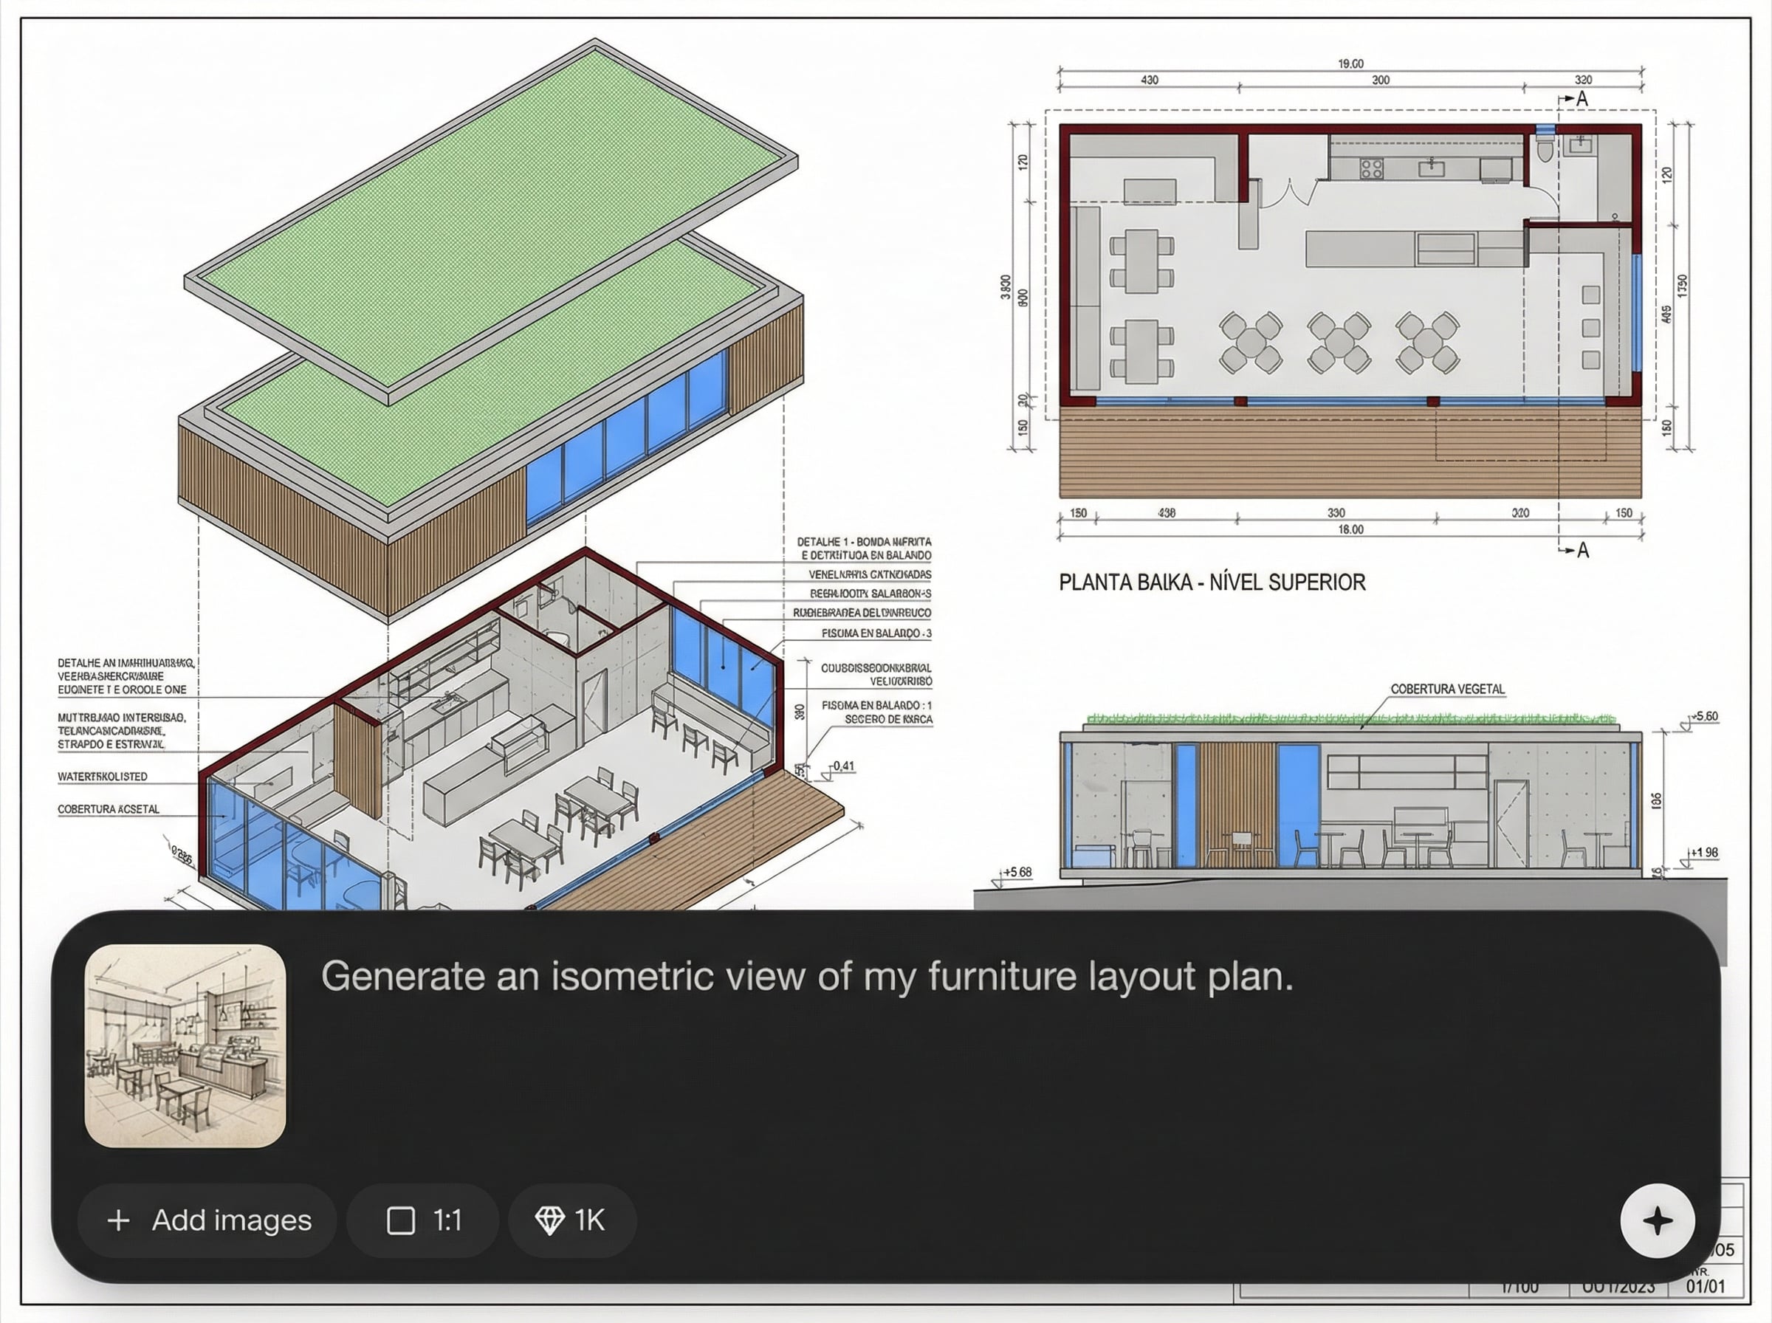The height and width of the screenshot is (1323, 1772).
Task: Click the lower section marker A
Action: pos(1582,550)
